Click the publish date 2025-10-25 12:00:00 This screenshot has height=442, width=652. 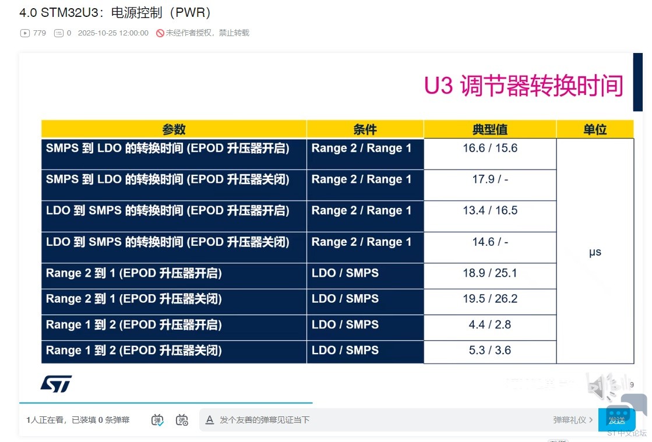[113, 33]
